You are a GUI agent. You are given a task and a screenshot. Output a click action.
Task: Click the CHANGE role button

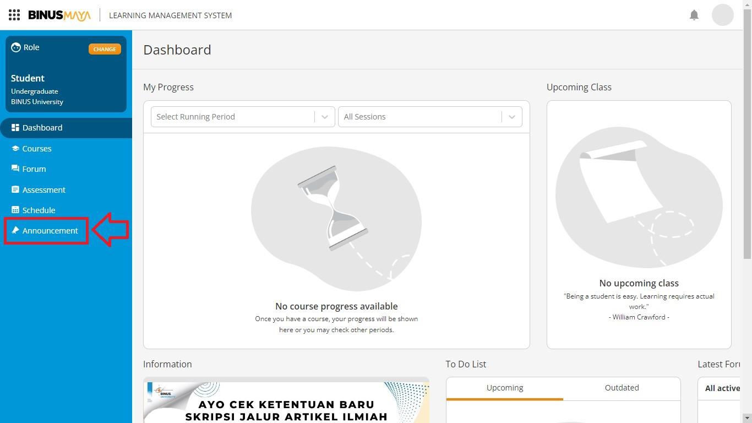point(105,49)
